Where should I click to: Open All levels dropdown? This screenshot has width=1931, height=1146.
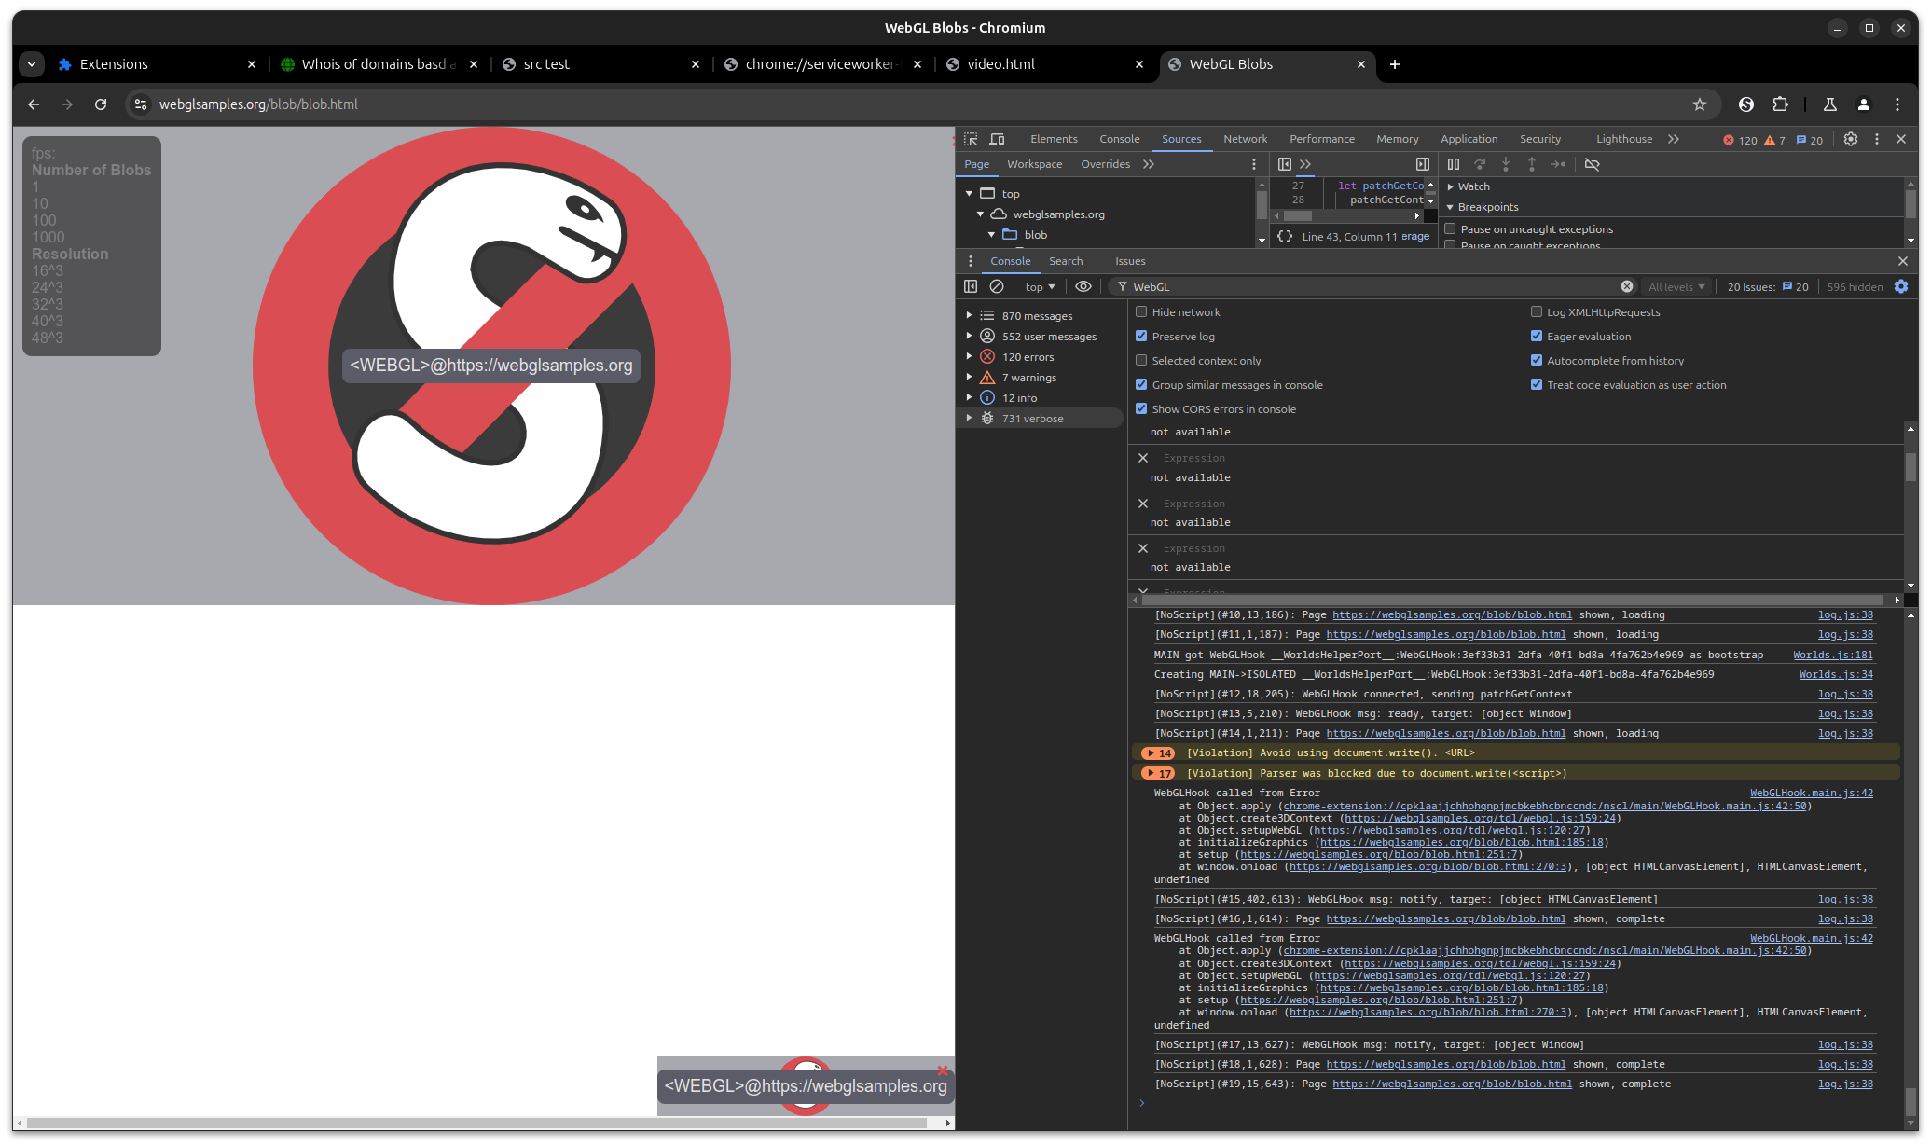pos(1676,287)
